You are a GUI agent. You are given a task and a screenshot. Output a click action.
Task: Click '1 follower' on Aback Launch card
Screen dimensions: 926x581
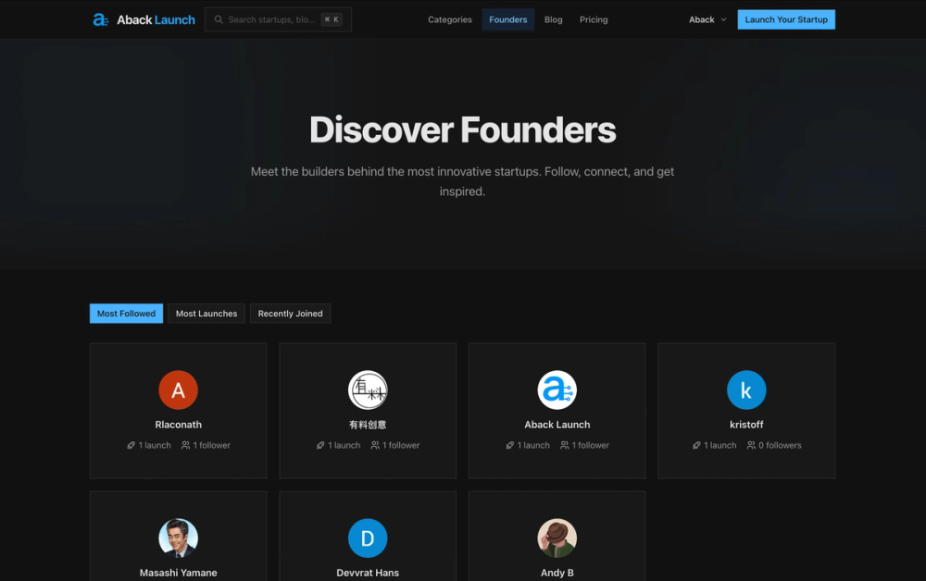pos(591,445)
